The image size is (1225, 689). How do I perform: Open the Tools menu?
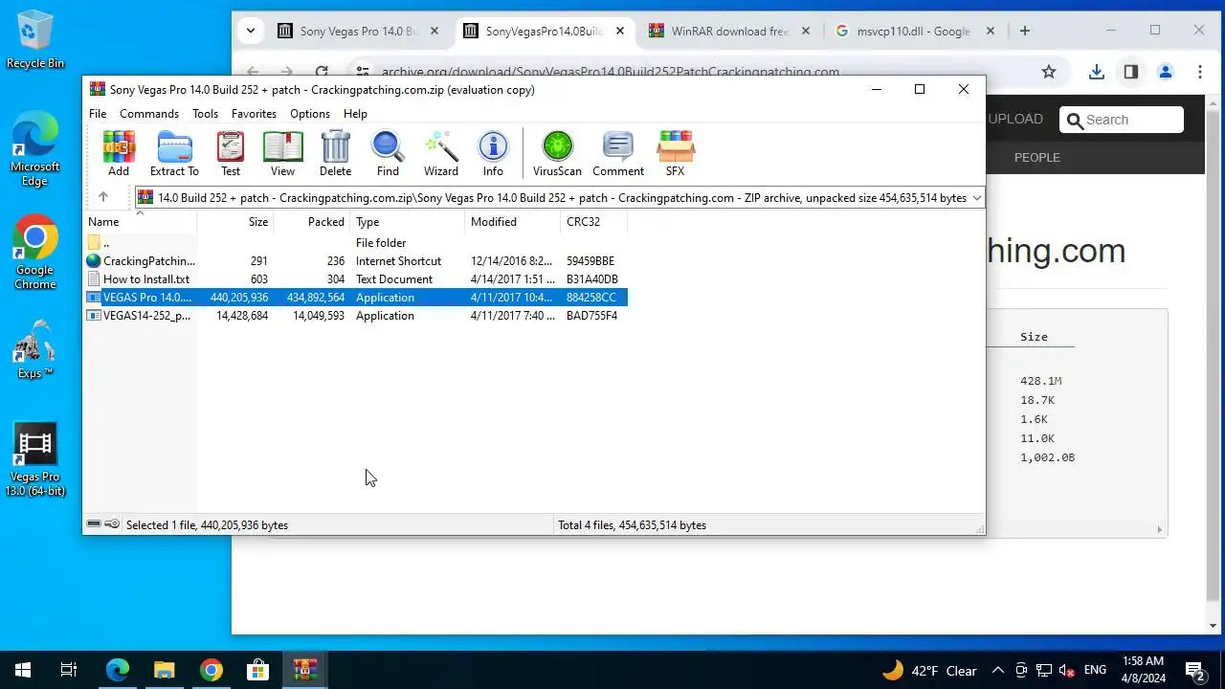205,114
